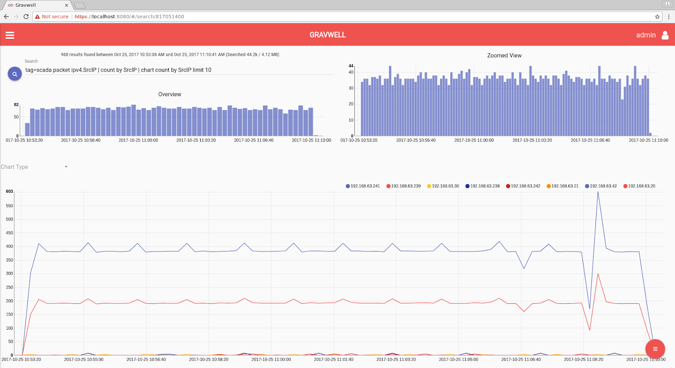Click the Zoomed View chart title
675x368 pixels.
pos(504,56)
